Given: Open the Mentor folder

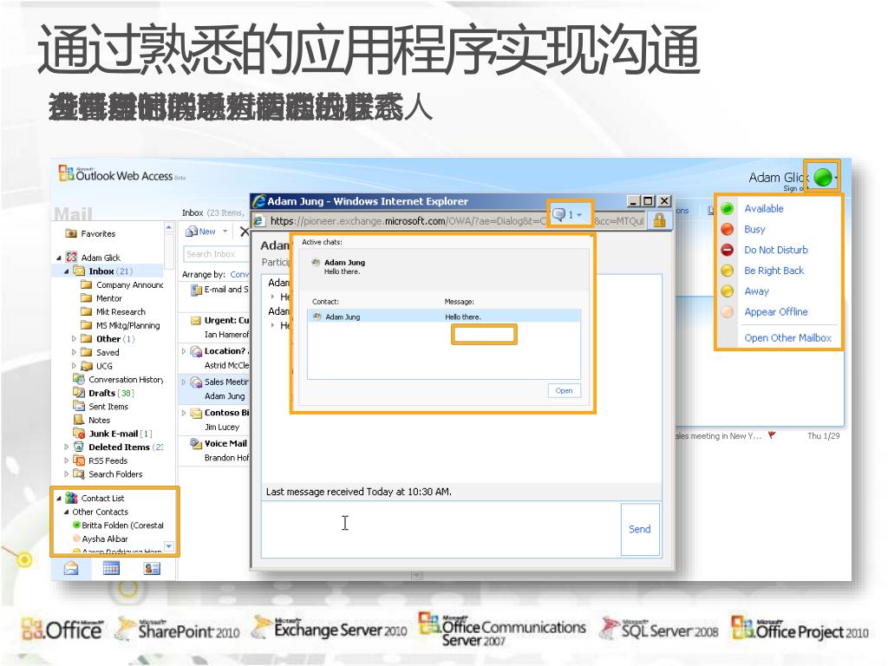Looking at the screenshot, I should point(108,298).
